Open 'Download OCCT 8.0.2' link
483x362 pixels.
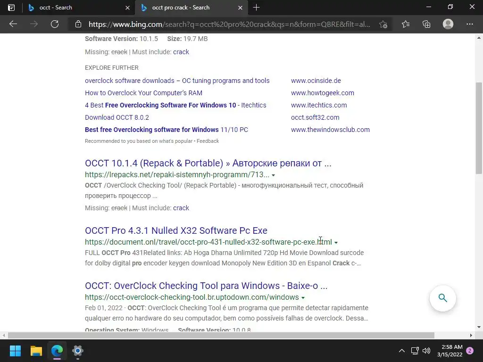pos(117,117)
